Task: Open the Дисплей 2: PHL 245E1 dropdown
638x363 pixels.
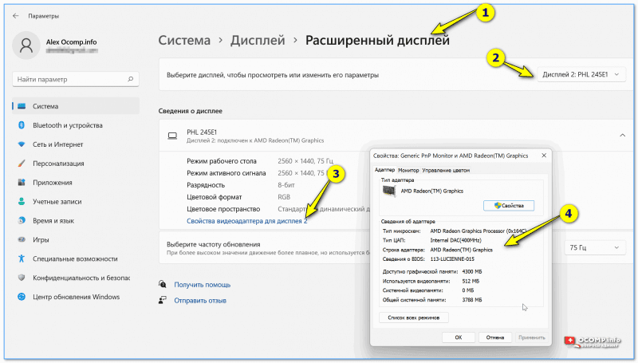Action: [x=581, y=74]
